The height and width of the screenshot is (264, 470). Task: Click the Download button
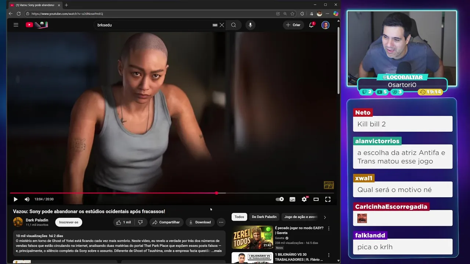click(200, 222)
